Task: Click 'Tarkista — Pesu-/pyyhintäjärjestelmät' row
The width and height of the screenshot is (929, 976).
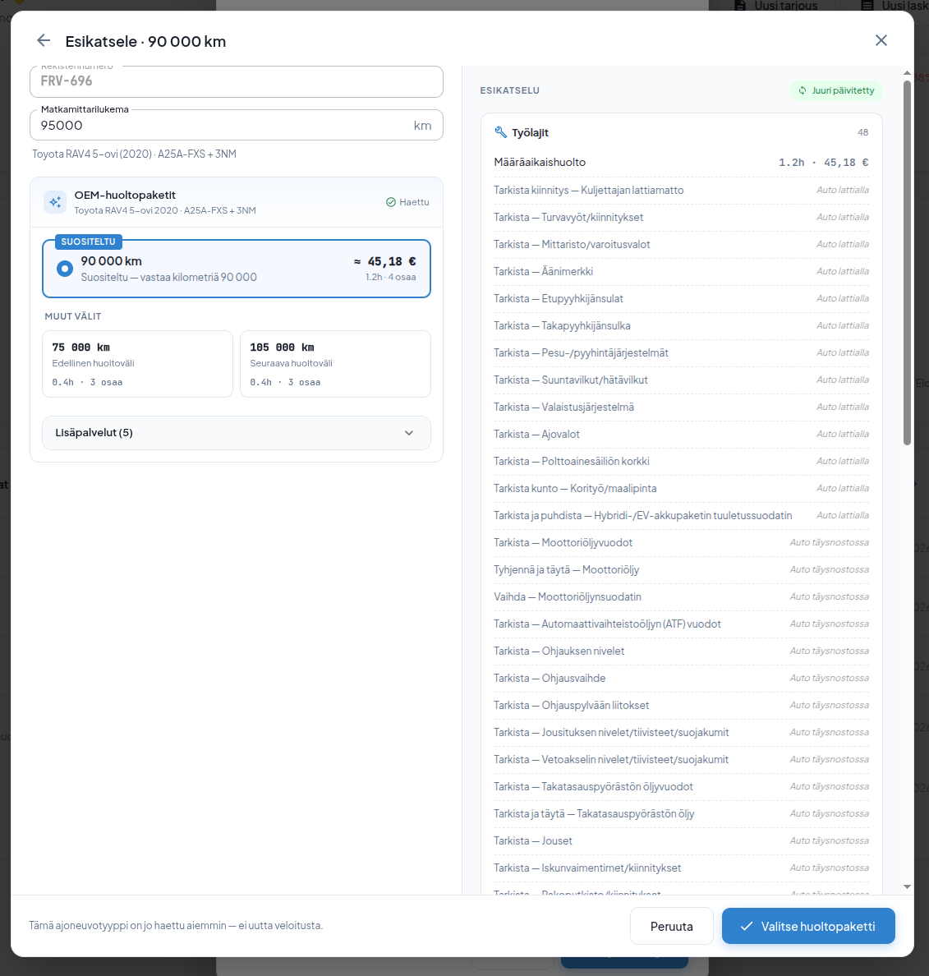Action: pyautogui.click(x=682, y=353)
